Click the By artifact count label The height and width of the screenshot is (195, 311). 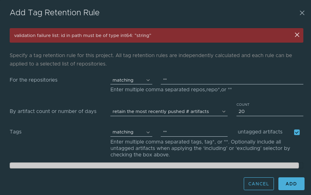click(53, 111)
